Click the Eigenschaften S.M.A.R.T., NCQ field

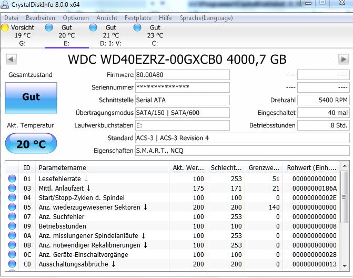tap(242, 151)
